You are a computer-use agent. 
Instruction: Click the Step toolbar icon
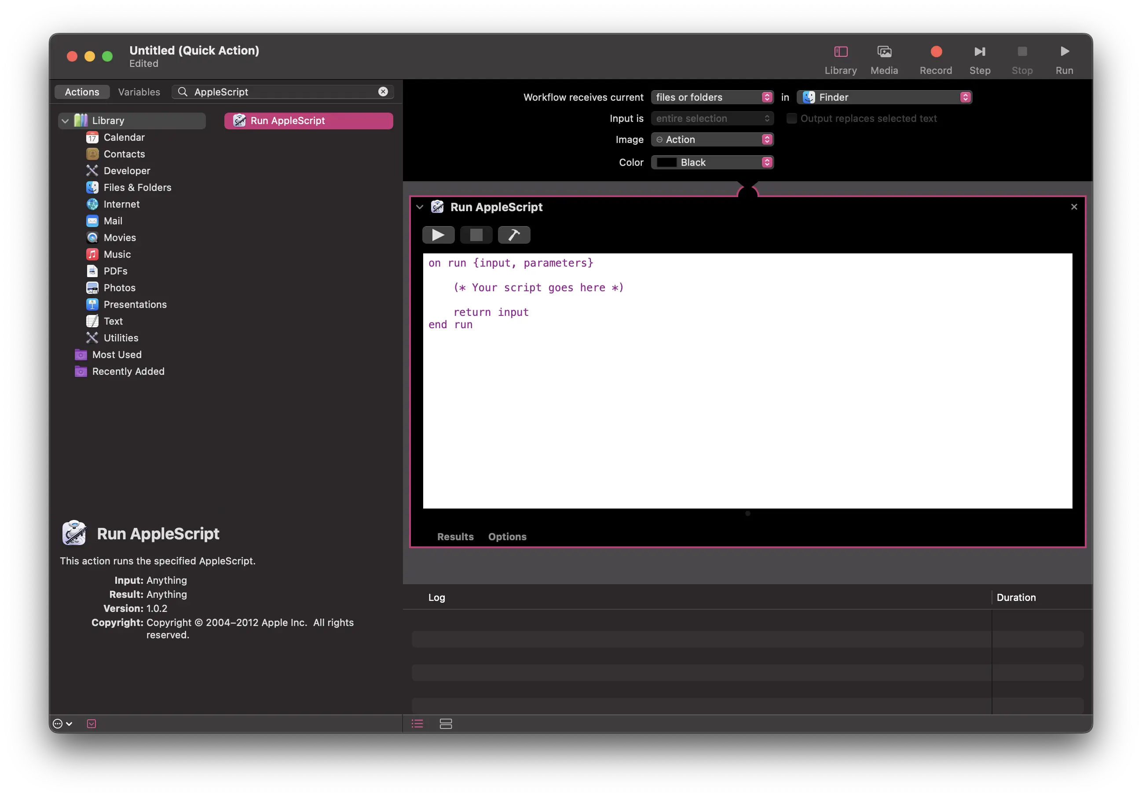[x=979, y=52]
